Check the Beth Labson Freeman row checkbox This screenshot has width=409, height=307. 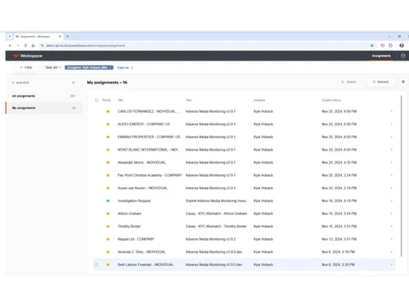(97, 264)
